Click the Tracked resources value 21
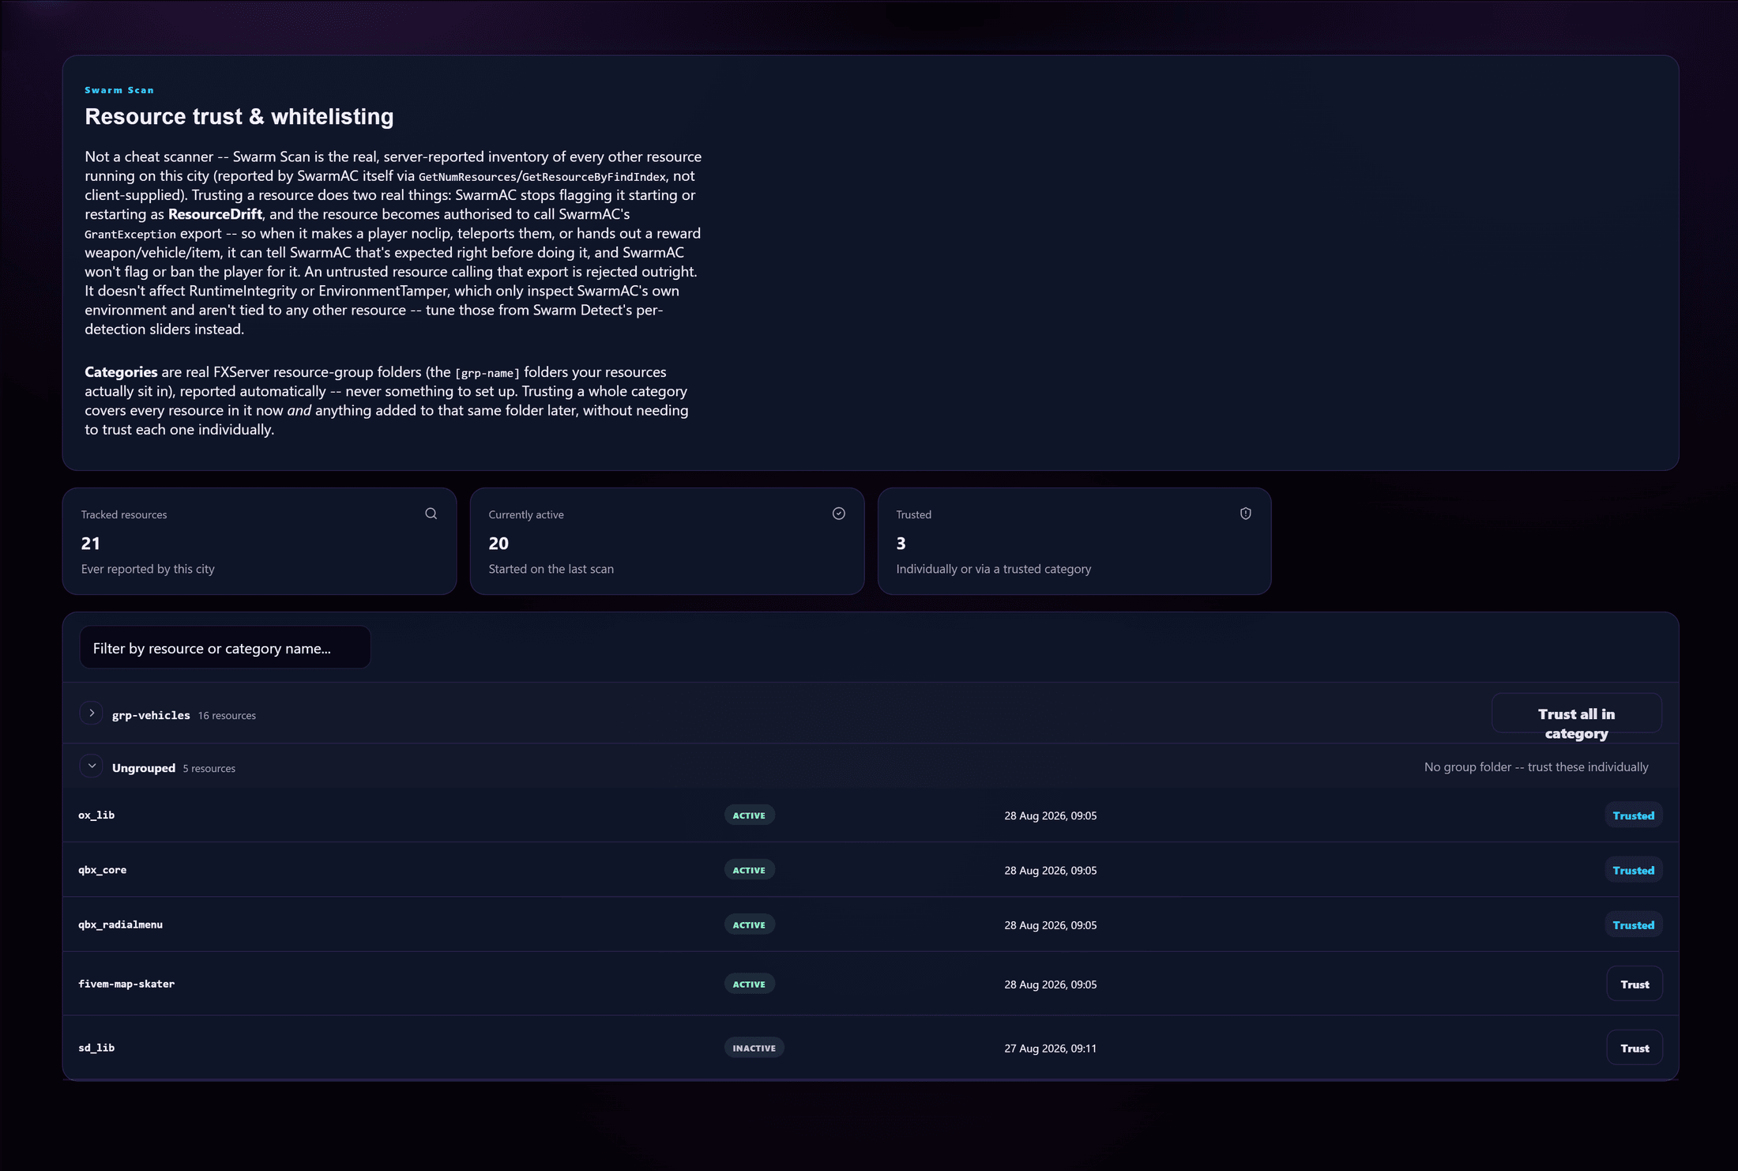 90,544
